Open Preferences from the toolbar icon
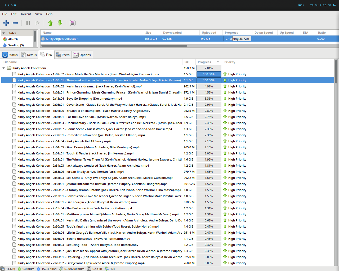The width and height of the screenshot is (339, 271). coord(73,23)
